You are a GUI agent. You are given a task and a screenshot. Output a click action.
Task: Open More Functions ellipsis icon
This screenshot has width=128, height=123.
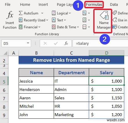pos(84,27)
